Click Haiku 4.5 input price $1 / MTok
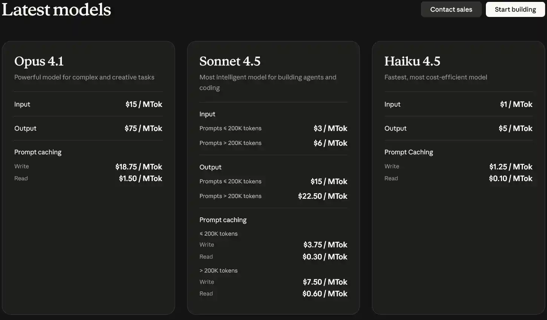Image resolution: width=547 pixels, height=320 pixels. [516, 104]
